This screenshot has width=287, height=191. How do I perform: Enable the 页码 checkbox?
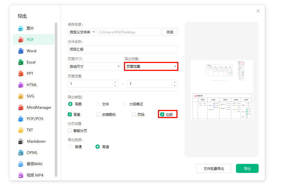pos(134,114)
